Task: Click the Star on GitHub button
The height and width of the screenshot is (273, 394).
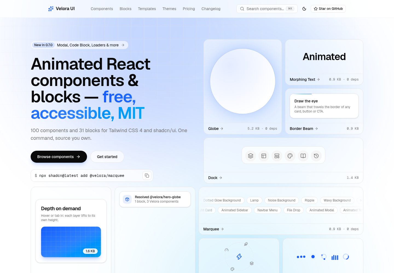Action: point(328,9)
